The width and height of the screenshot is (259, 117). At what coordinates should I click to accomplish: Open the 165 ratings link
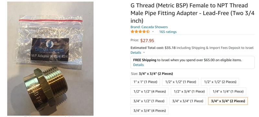tap(168, 32)
